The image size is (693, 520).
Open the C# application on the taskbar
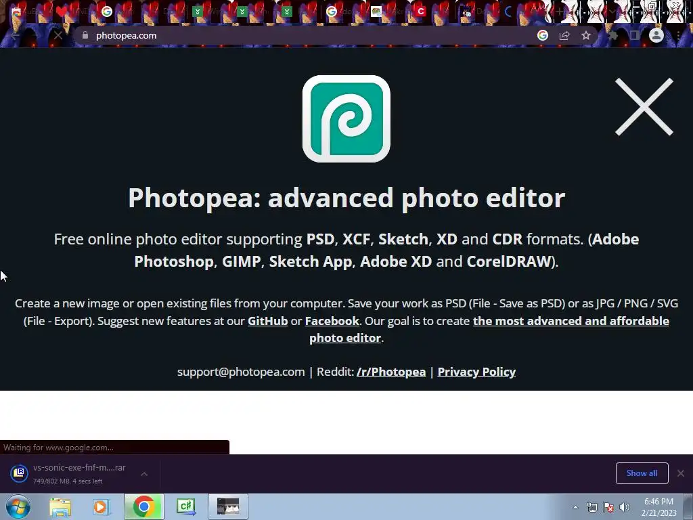[186, 506]
